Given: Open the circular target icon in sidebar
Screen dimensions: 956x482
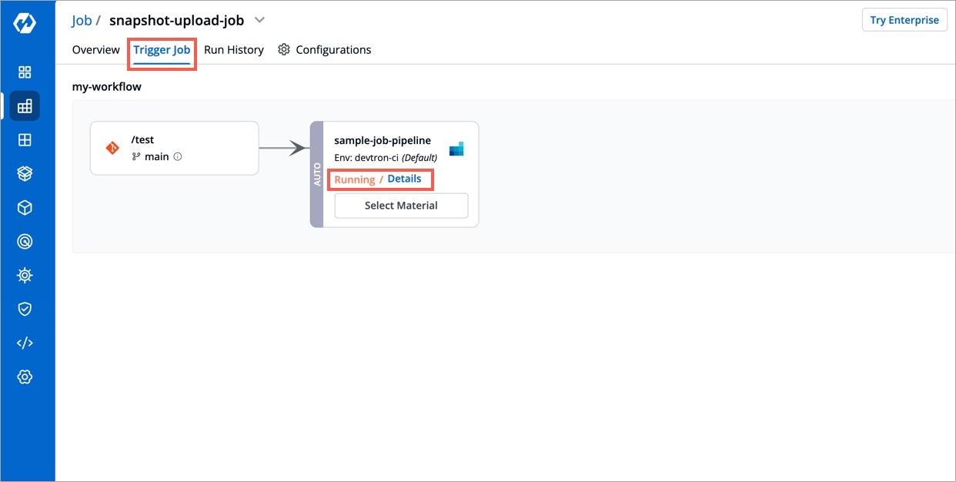Looking at the screenshot, I should point(25,242).
